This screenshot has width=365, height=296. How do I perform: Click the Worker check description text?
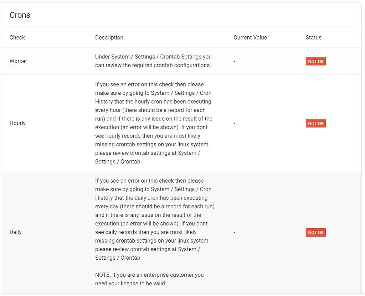point(153,61)
